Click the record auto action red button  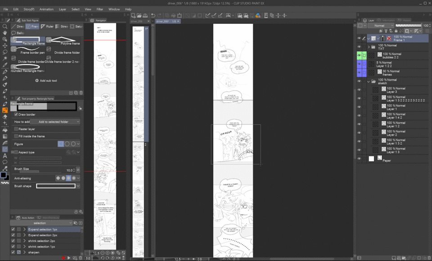[x=63, y=258]
